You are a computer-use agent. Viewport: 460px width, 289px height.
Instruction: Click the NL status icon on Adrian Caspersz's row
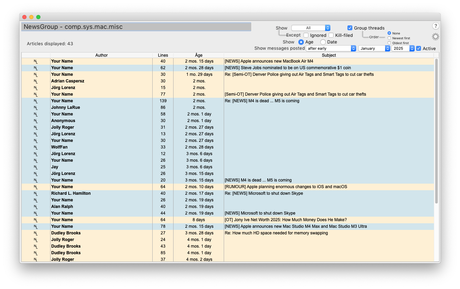36,81
